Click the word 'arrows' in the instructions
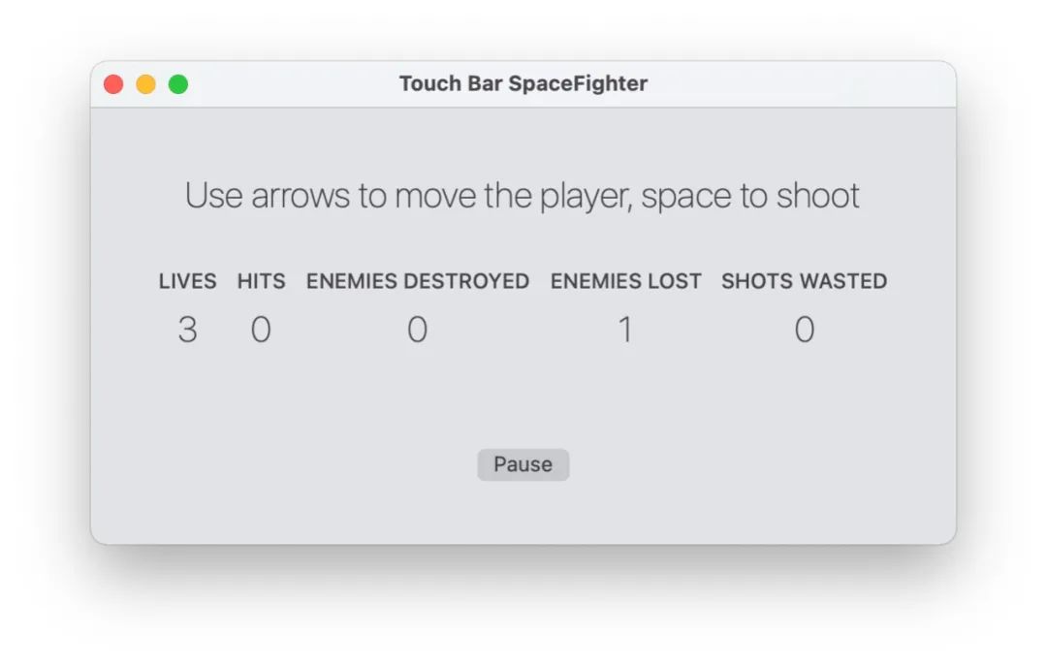The width and height of the screenshot is (1047, 664). 300,197
